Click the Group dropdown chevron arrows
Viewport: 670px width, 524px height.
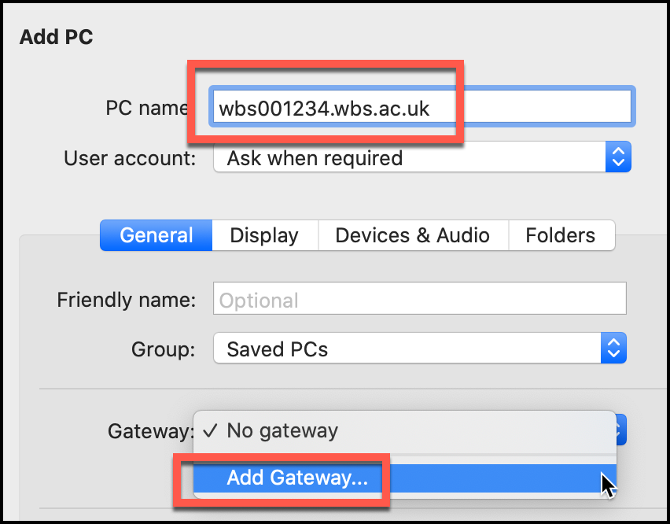(x=613, y=349)
